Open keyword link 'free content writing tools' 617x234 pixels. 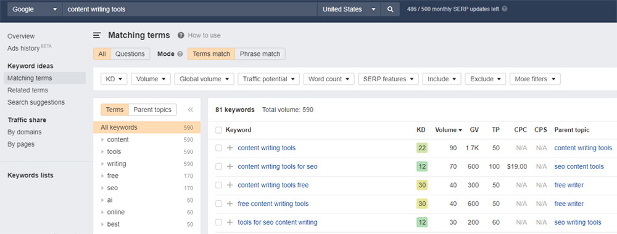(x=273, y=204)
